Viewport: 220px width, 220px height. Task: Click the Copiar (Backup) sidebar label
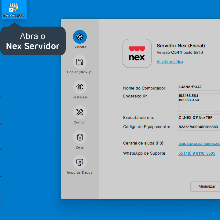[x=80, y=72]
